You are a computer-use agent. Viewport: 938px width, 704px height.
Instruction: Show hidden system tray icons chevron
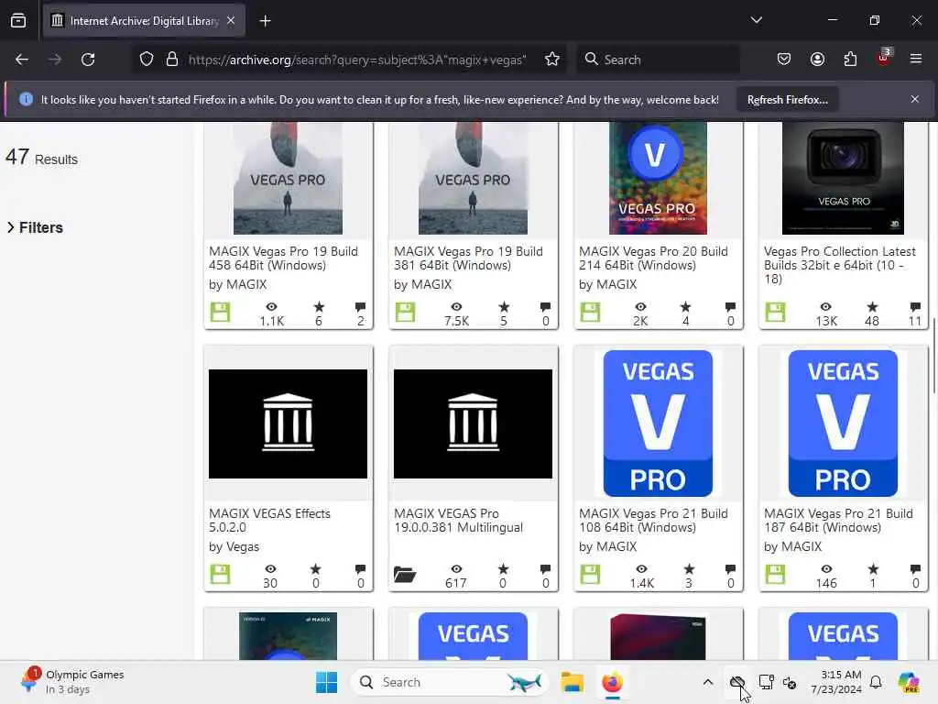coord(708,682)
